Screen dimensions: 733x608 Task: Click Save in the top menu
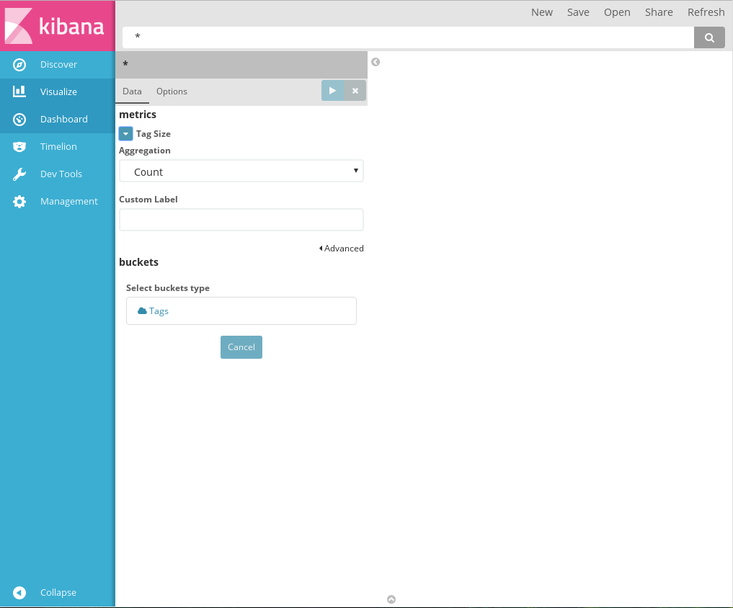pyautogui.click(x=578, y=13)
